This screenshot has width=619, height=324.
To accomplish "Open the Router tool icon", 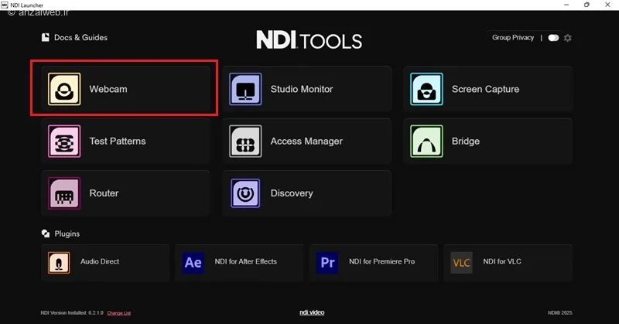I will [64, 193].
